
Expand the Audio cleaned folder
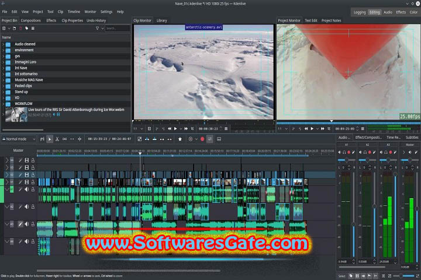point(4,44)
